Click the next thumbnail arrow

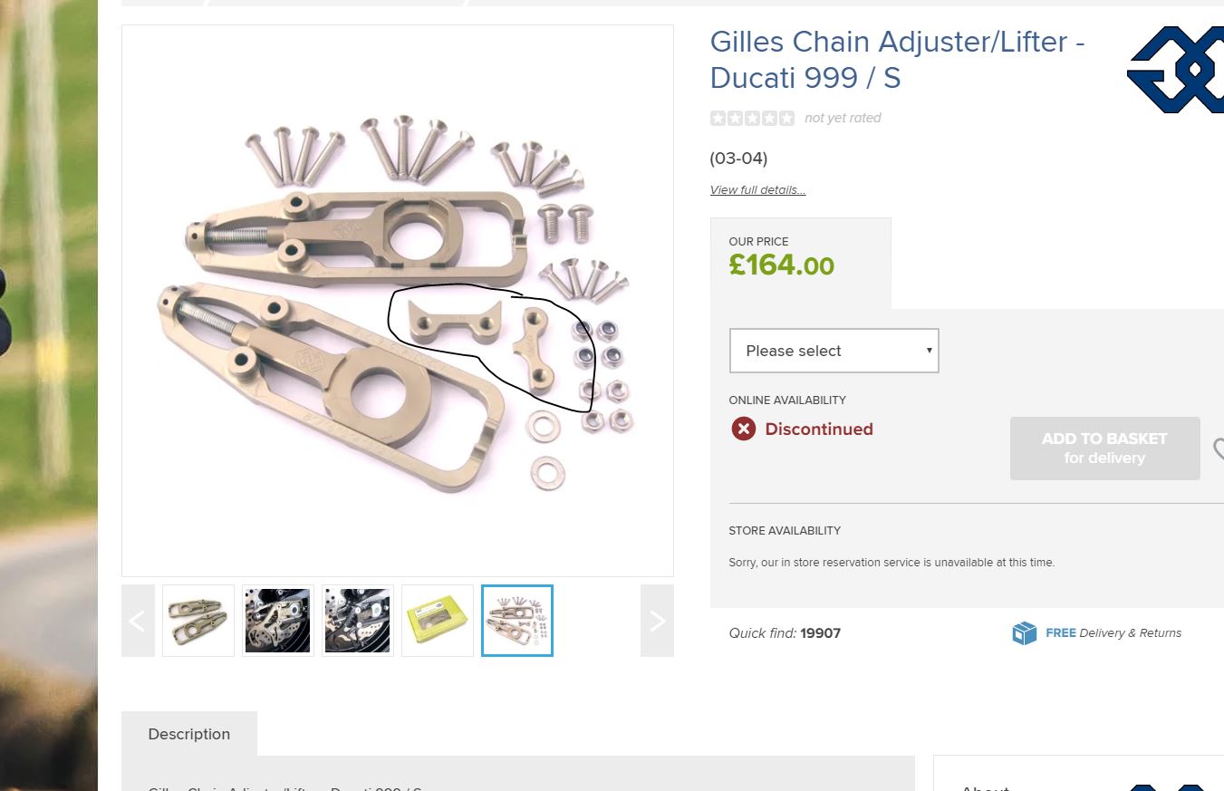point(657,621)
